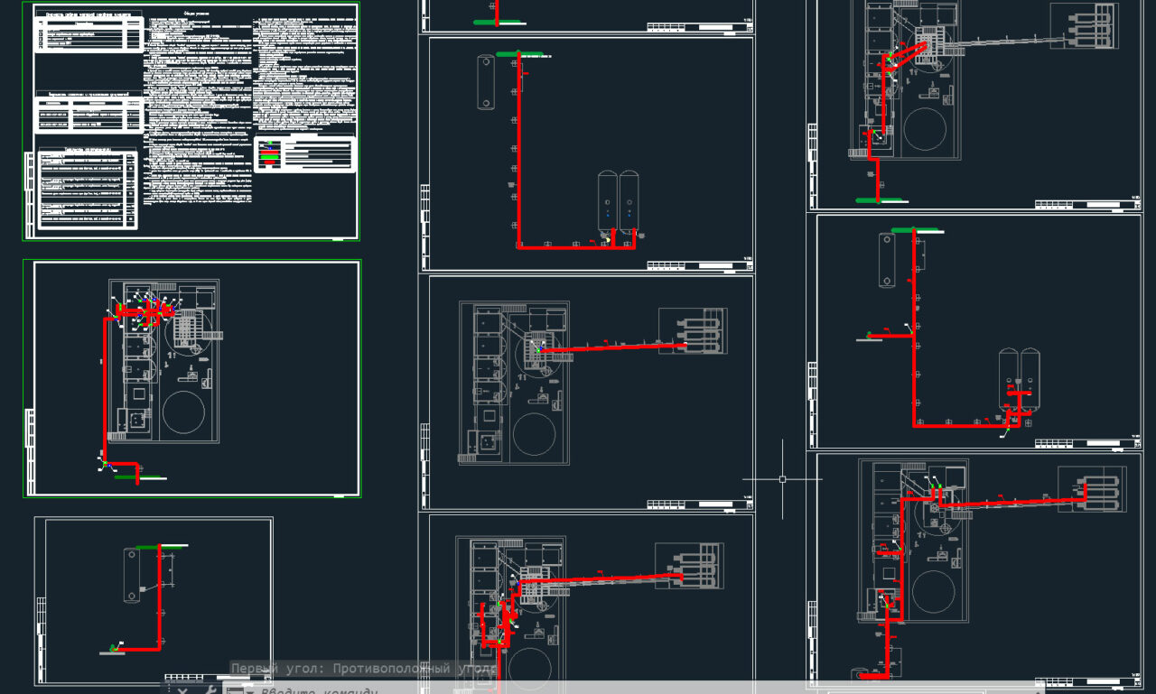Select the twin vertical tanks in the center top sheet
This screenshot has width=1156, height=694.
pyautogui.click(x=619, y=201)
